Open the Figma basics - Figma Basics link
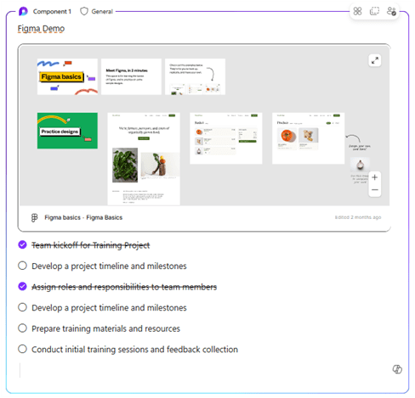The image size is (415, 398). [x=83, y=217]
